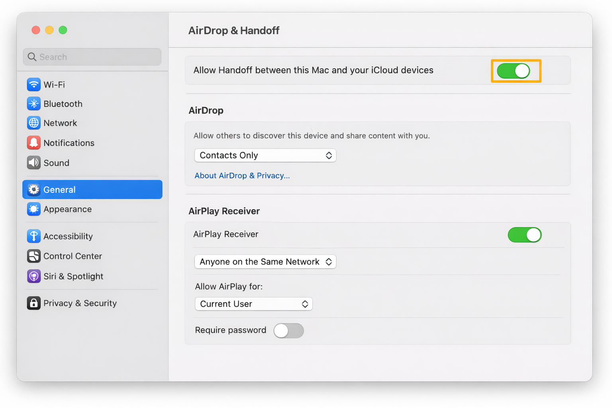Select Sound label in sidebar
612x408 pixels.
57,163
